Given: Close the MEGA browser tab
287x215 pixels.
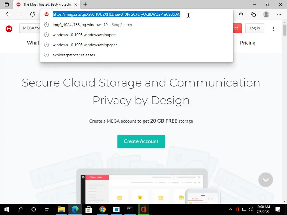Looking at the screenshot, I should coord(76,4).
